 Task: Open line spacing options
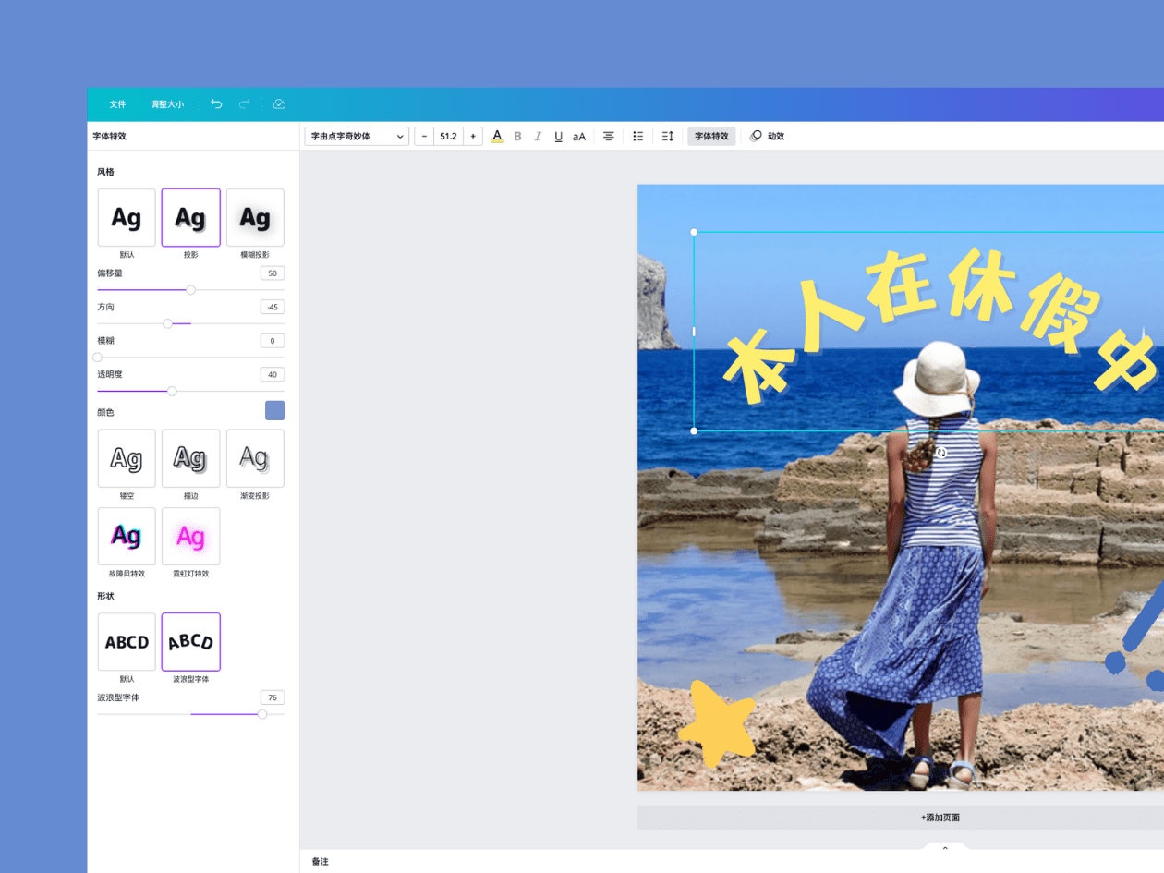[x=668, y=136]
